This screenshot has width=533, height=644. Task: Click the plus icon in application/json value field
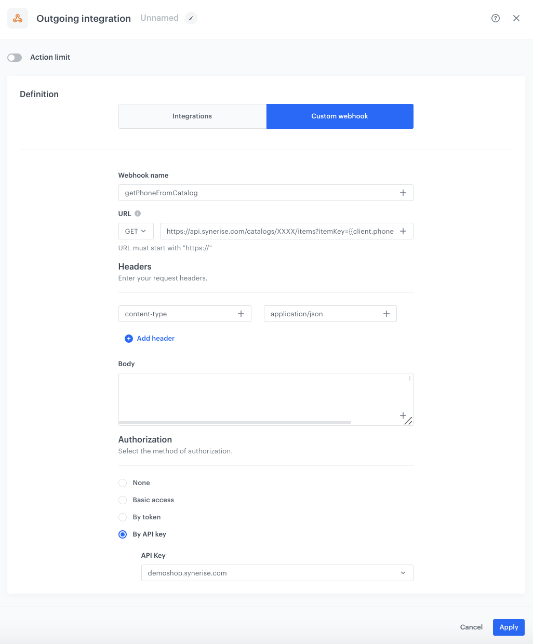point(386,314)
